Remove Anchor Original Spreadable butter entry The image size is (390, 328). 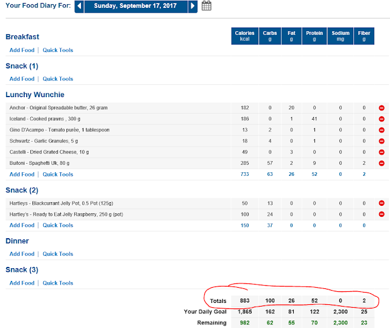[x=381, y=108]
